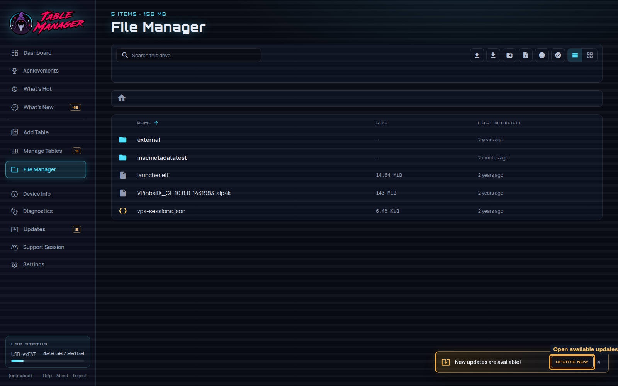The width and height of the screenshot is (618, 386).
Task: Open the Updates page
Action: pyautogui.click(x=46, y=229)
